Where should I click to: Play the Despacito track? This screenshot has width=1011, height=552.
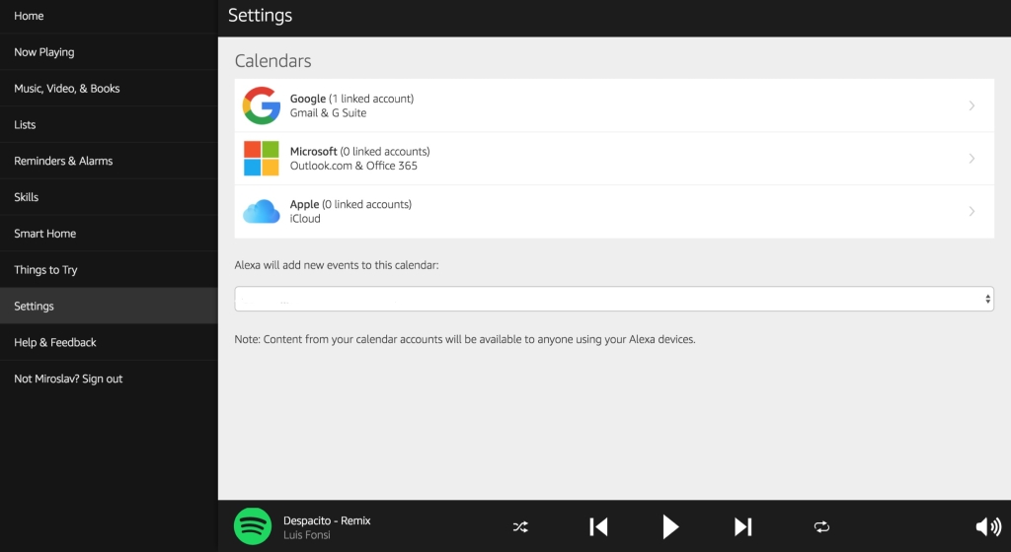coord(670,526)
